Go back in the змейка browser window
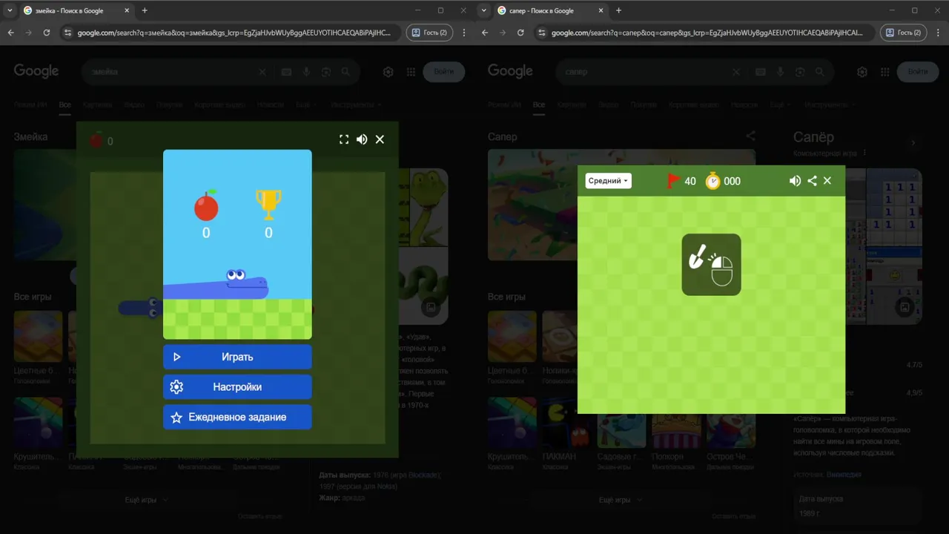 (x=10, y=33)
